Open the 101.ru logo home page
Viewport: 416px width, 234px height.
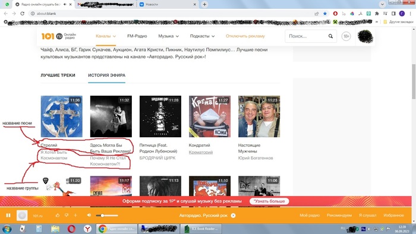59,36
